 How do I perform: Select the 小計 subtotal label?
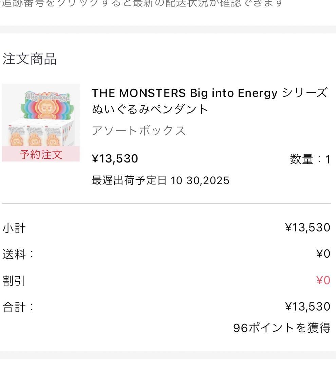[14, 228]
